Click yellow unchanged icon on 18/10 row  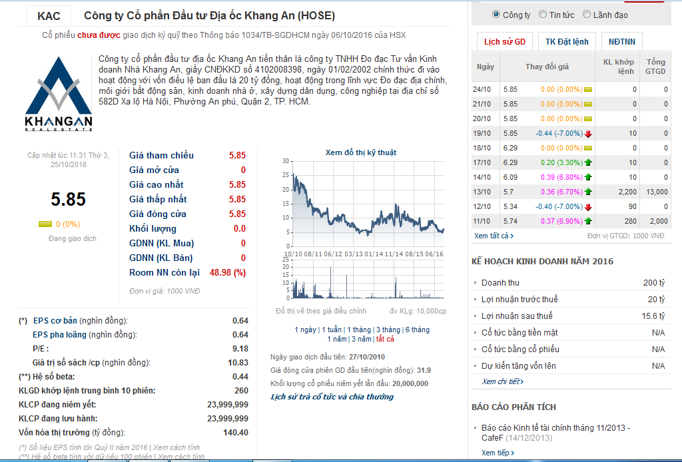pyautogui.click(x=588, y=148)
